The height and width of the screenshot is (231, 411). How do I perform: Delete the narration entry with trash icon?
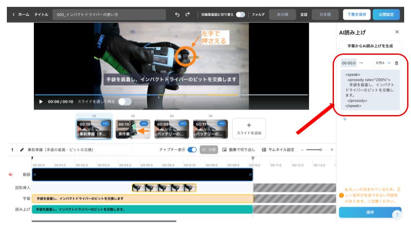pos(396,63)
